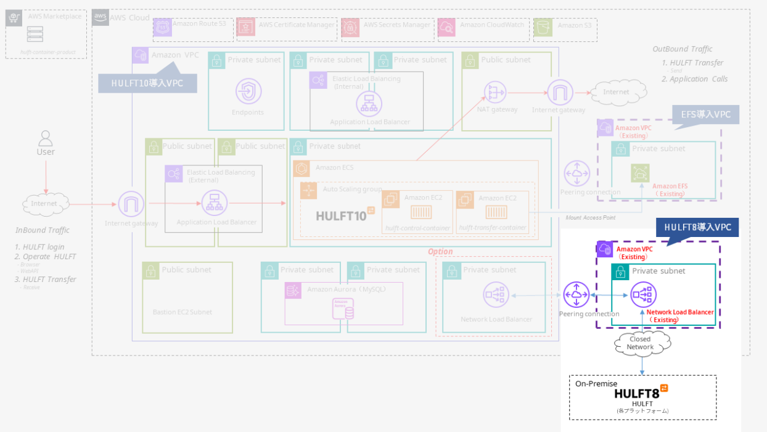Select the Amazon S3 bucket icon
Viewport: 767px width, 432px height.
coord(543,28)
